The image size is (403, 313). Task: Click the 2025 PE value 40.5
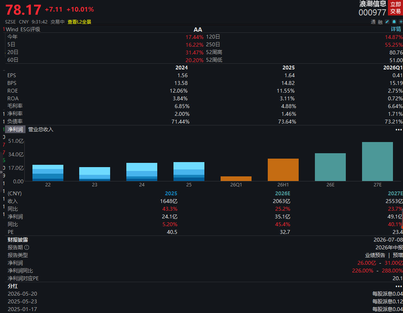(x=172, y=232)
